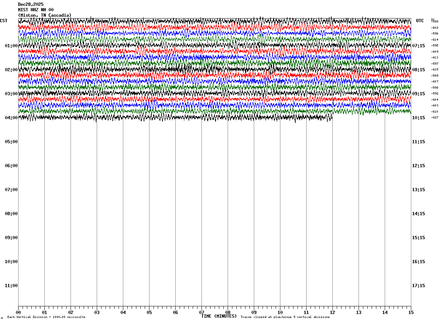Screen dimensions: 440x322
Task: Click the date text Dec28,2025
Action: [31, 4]
